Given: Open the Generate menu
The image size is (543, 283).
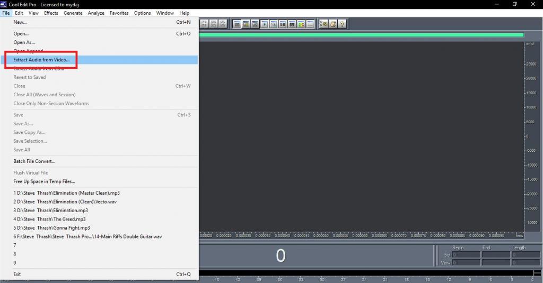Looking at the screenshot, I should click(73, 13).
